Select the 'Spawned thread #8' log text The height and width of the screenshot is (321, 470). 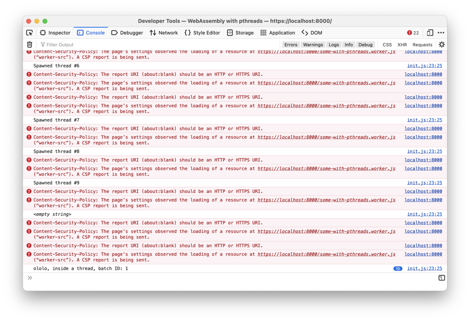pyautogui.click(x=56, y=151)
